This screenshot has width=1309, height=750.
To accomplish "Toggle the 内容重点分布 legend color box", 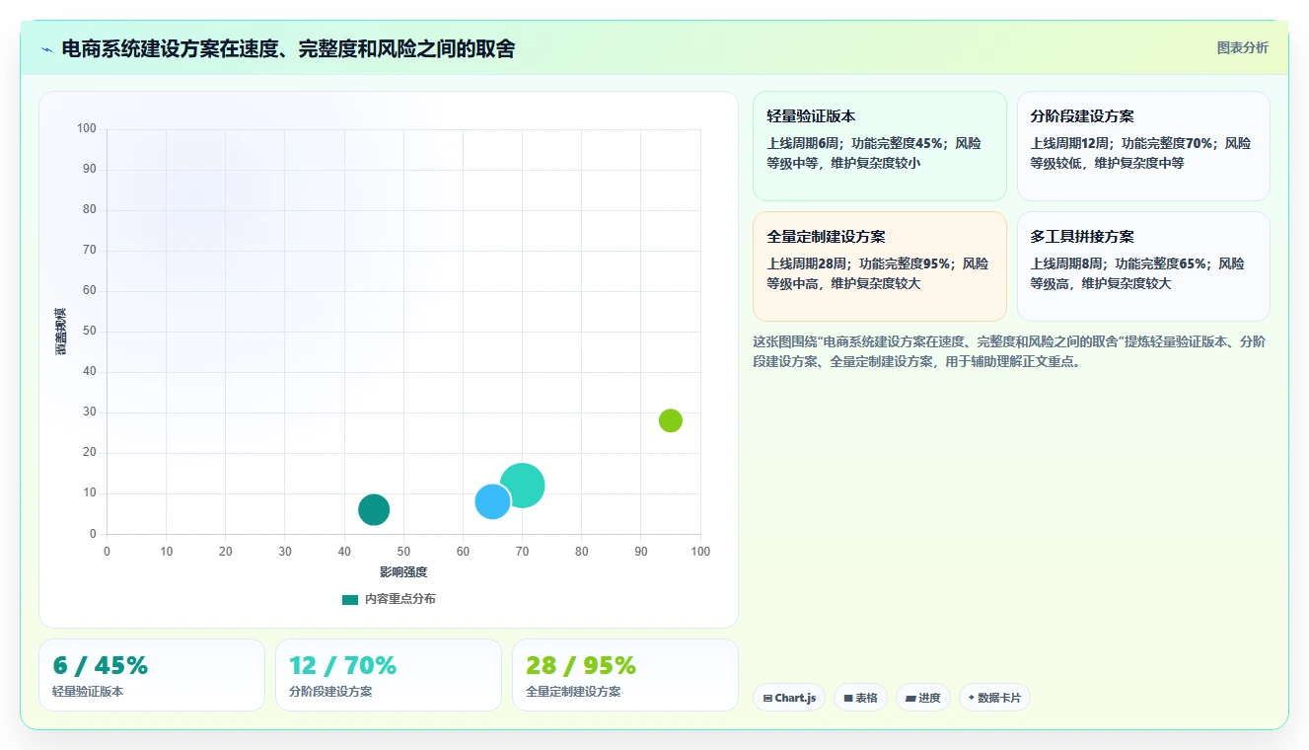I will pyautogui.click(x=350, y=599).
